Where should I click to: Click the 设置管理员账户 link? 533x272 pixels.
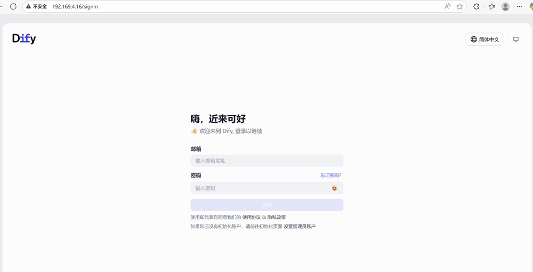click(x=300, y=226)
